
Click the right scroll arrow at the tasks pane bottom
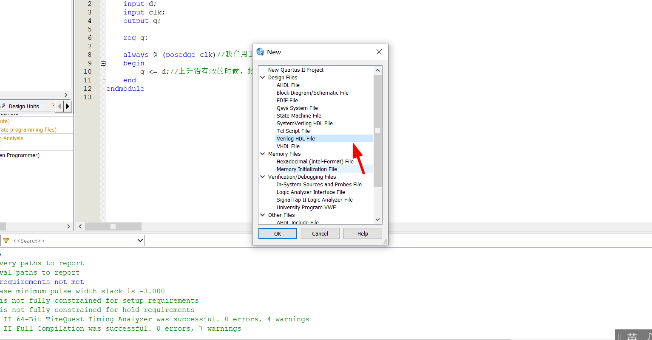pos(68,227)
